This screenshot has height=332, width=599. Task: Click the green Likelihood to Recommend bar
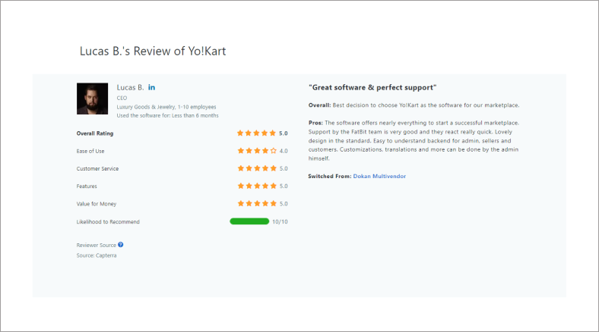pyautogui.click(x=249, y=221)
